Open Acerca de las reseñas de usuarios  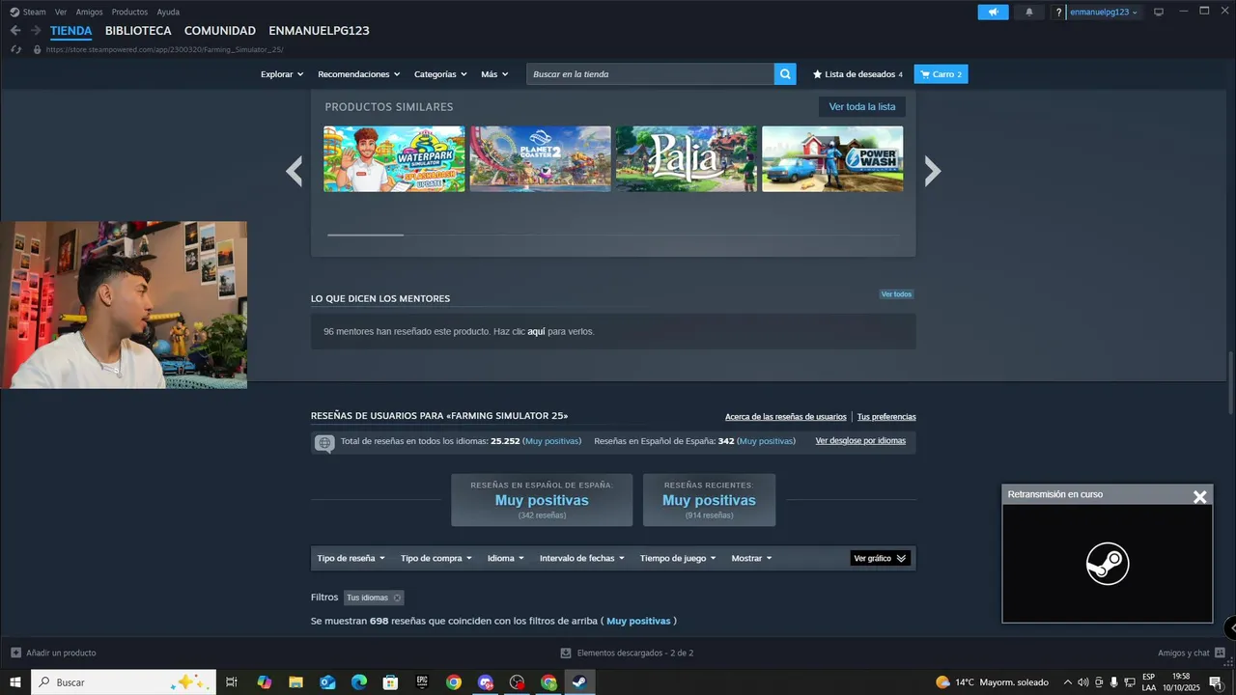pyautogui.click(x=786, y=417)
